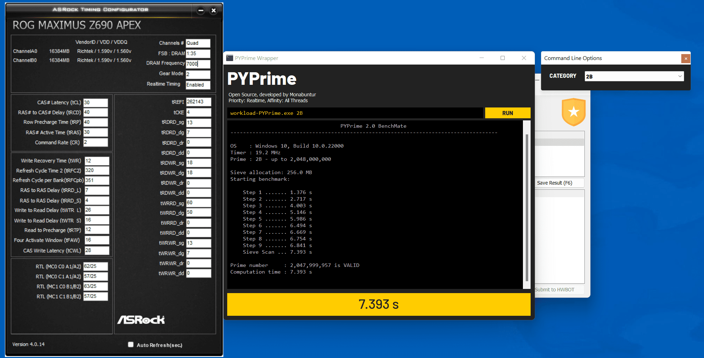Image resolution: width=704 pixels, height=358 pixels.
Task: Click the Write to Read Delay (tWTR_S) field
Action: point(97,220)
